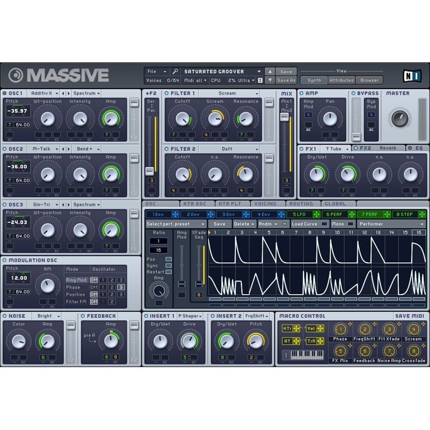Click the previous preset up arrow
Image resolution: width=430 pixels, height=430 pixels.
click(270, 71)
